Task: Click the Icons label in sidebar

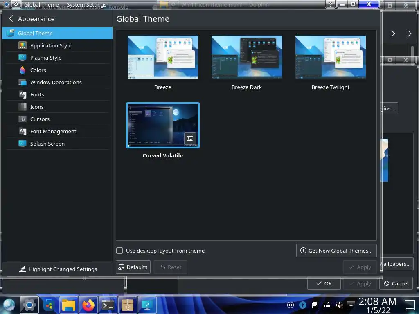Action: (36, 107)
